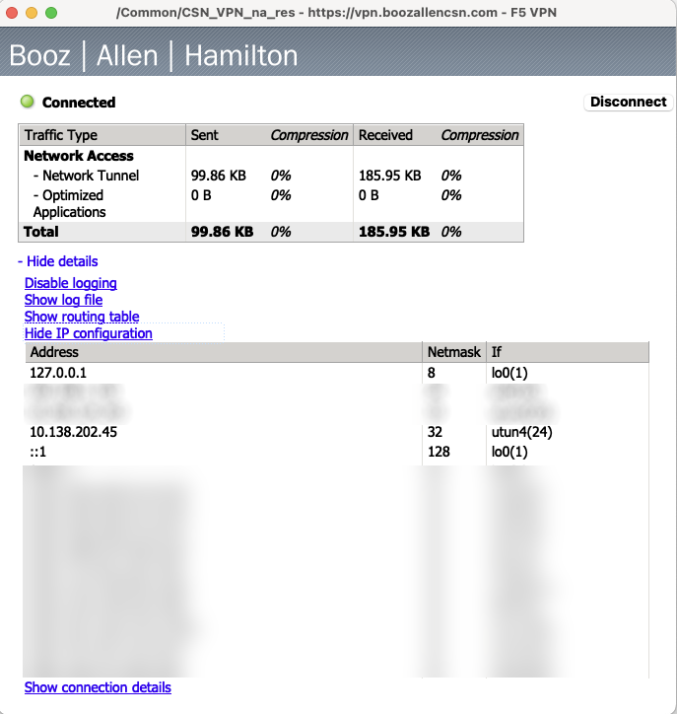Select the Network Tunnel row label
The image size is (677, 714).
coord(86,176)
